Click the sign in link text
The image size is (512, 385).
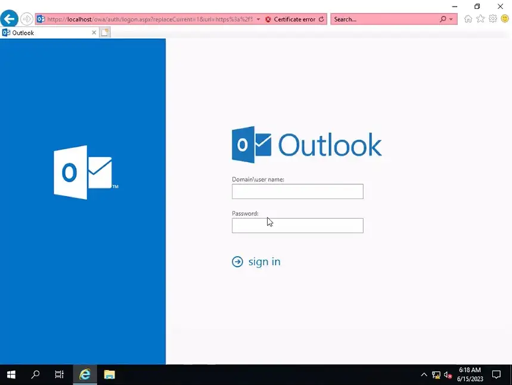[264, 262]
